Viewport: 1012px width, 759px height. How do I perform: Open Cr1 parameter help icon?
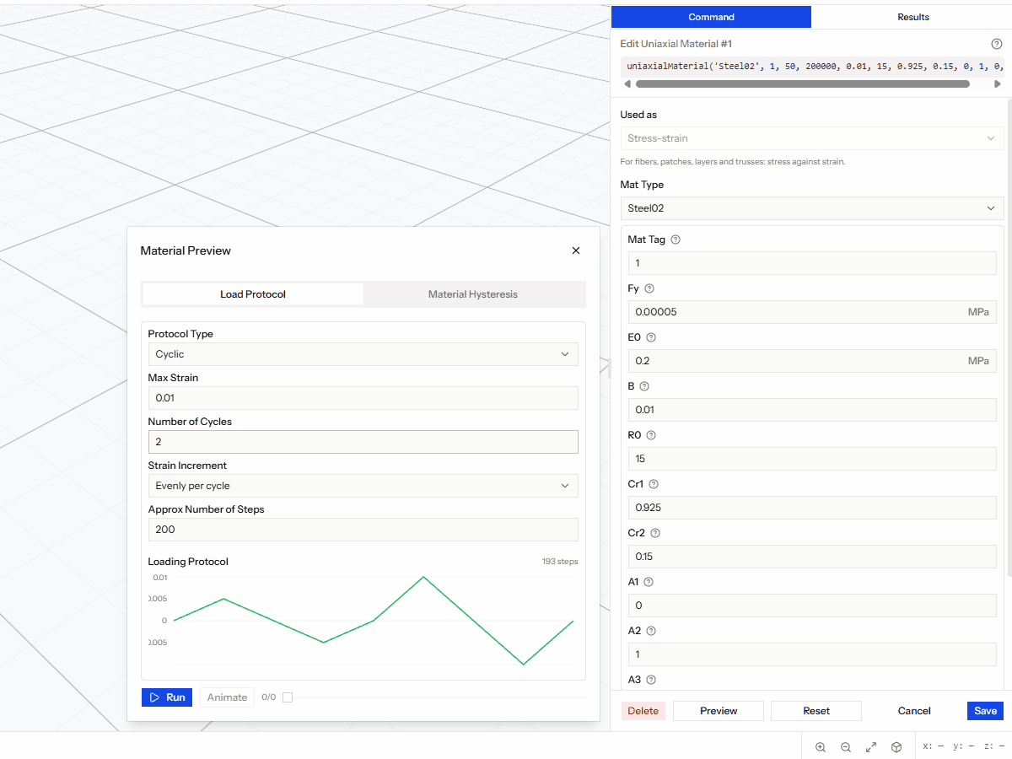pos(654,484)
